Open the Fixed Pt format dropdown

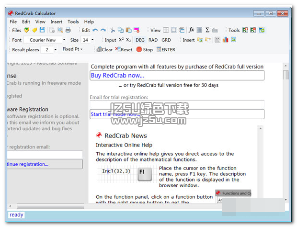72,49
